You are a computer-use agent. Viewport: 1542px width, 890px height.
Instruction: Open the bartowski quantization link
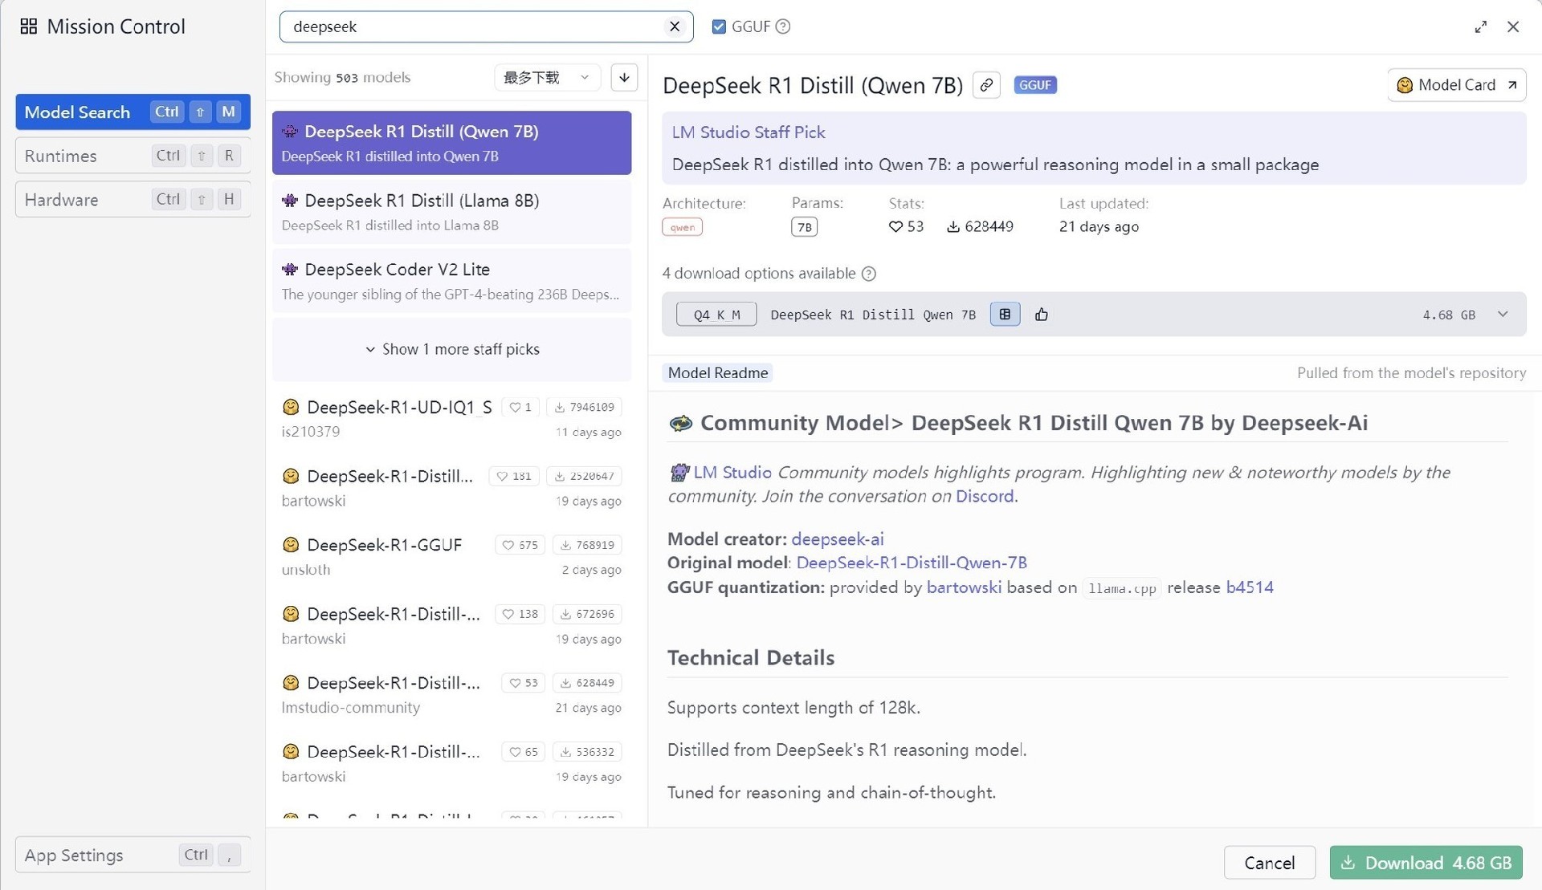(964, 587)
